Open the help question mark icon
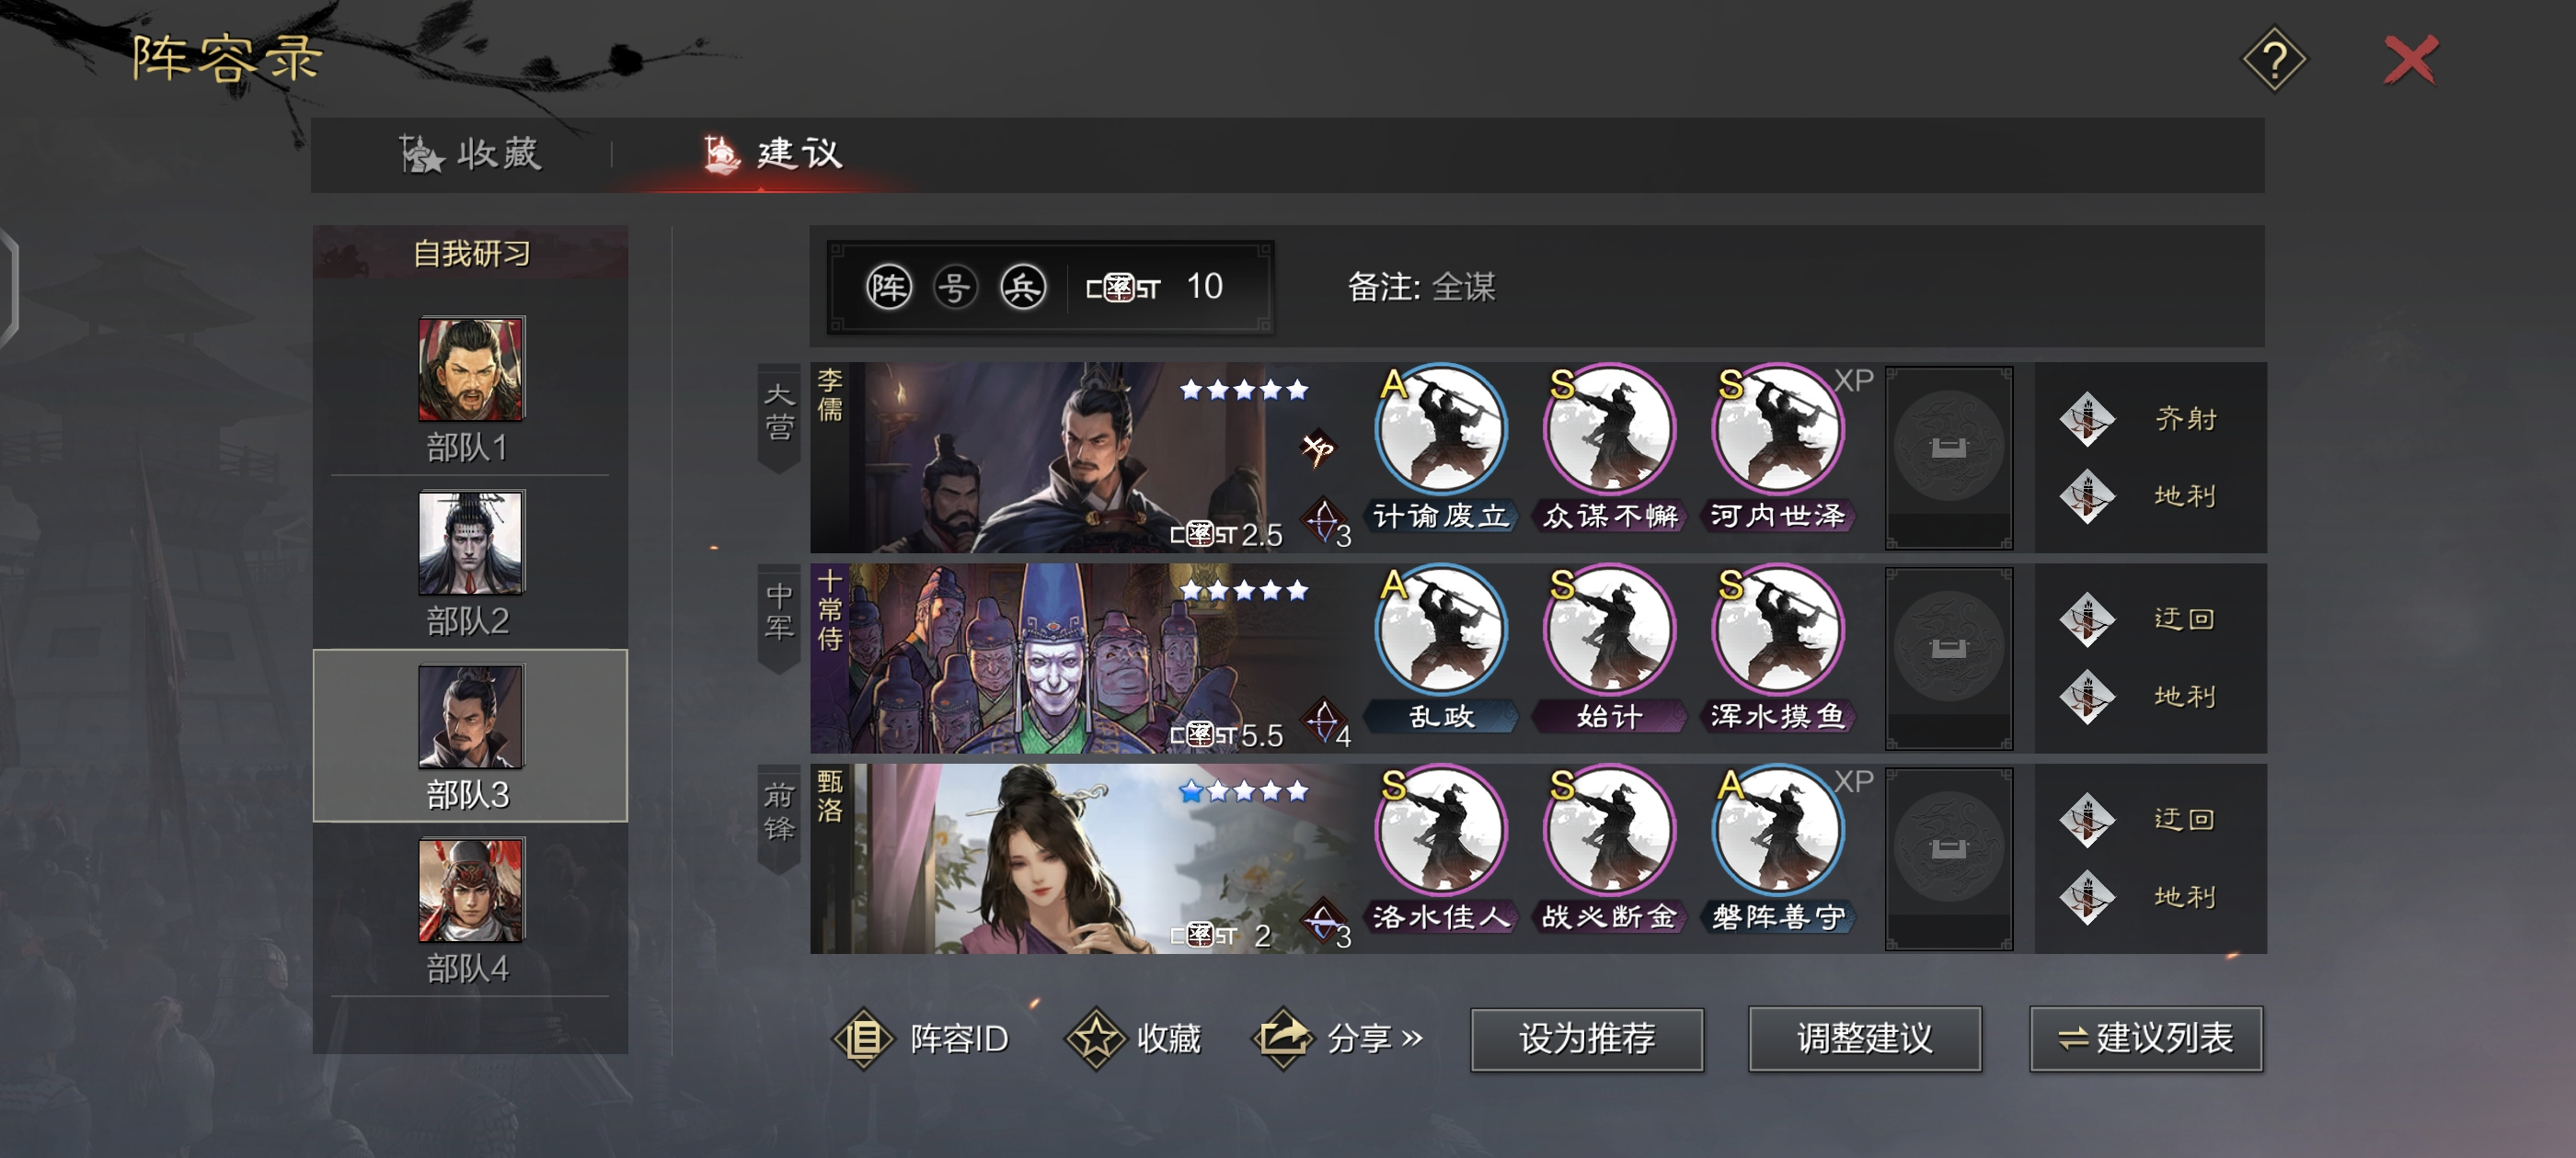This screenshot has width=2576, height=1158. (x=2273, y=60)
